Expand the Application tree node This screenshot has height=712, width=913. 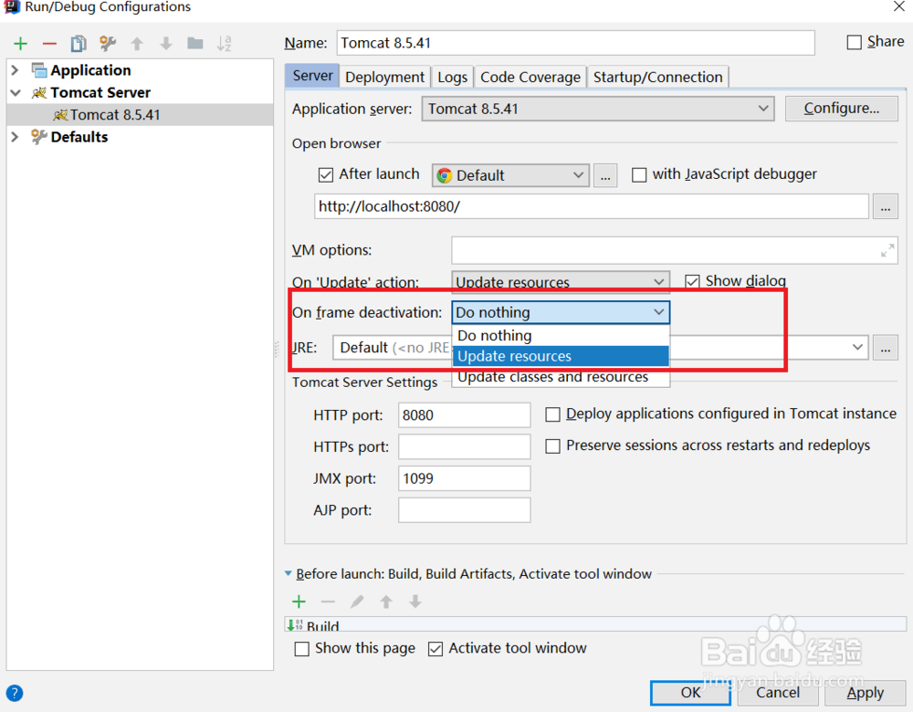tap(16, 70)
